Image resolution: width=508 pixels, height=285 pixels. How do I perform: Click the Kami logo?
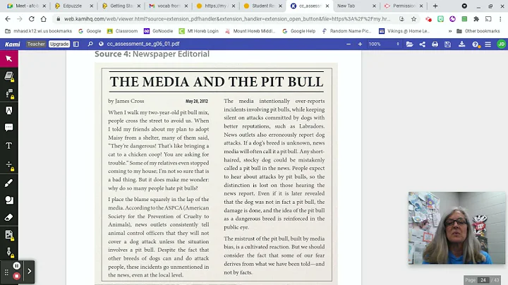tap(12, 44)
